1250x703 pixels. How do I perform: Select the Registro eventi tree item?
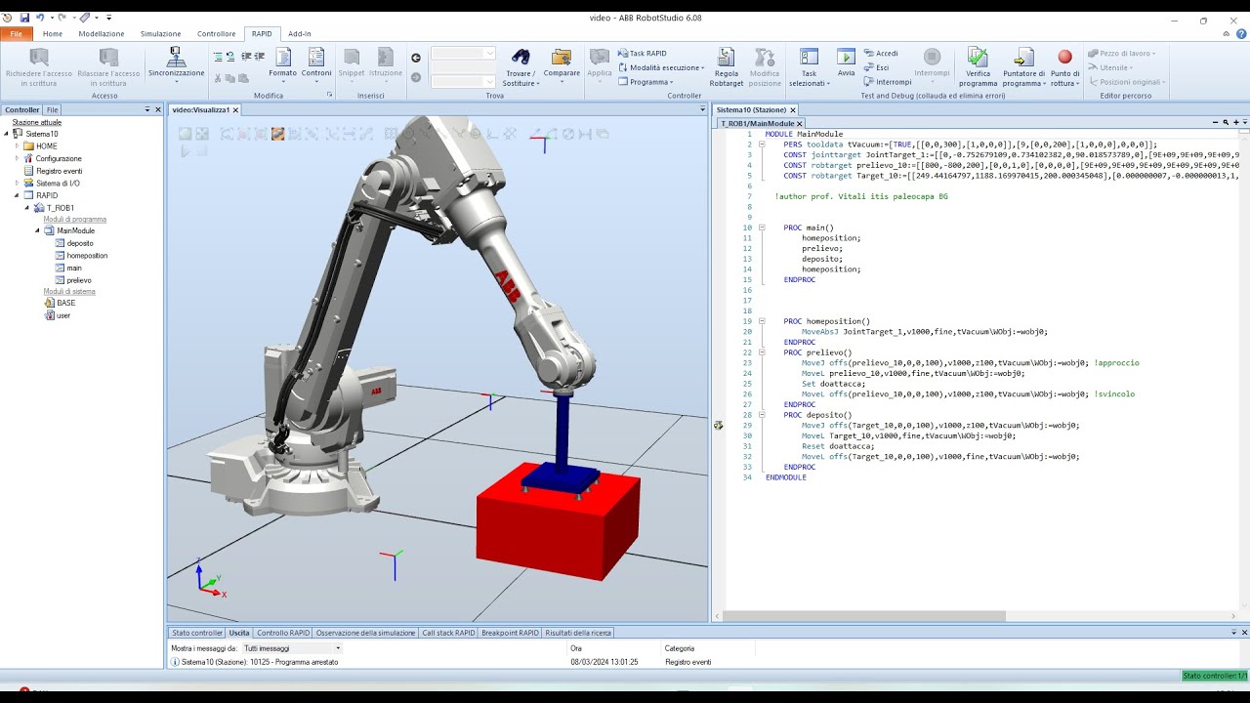coord(59,171)
